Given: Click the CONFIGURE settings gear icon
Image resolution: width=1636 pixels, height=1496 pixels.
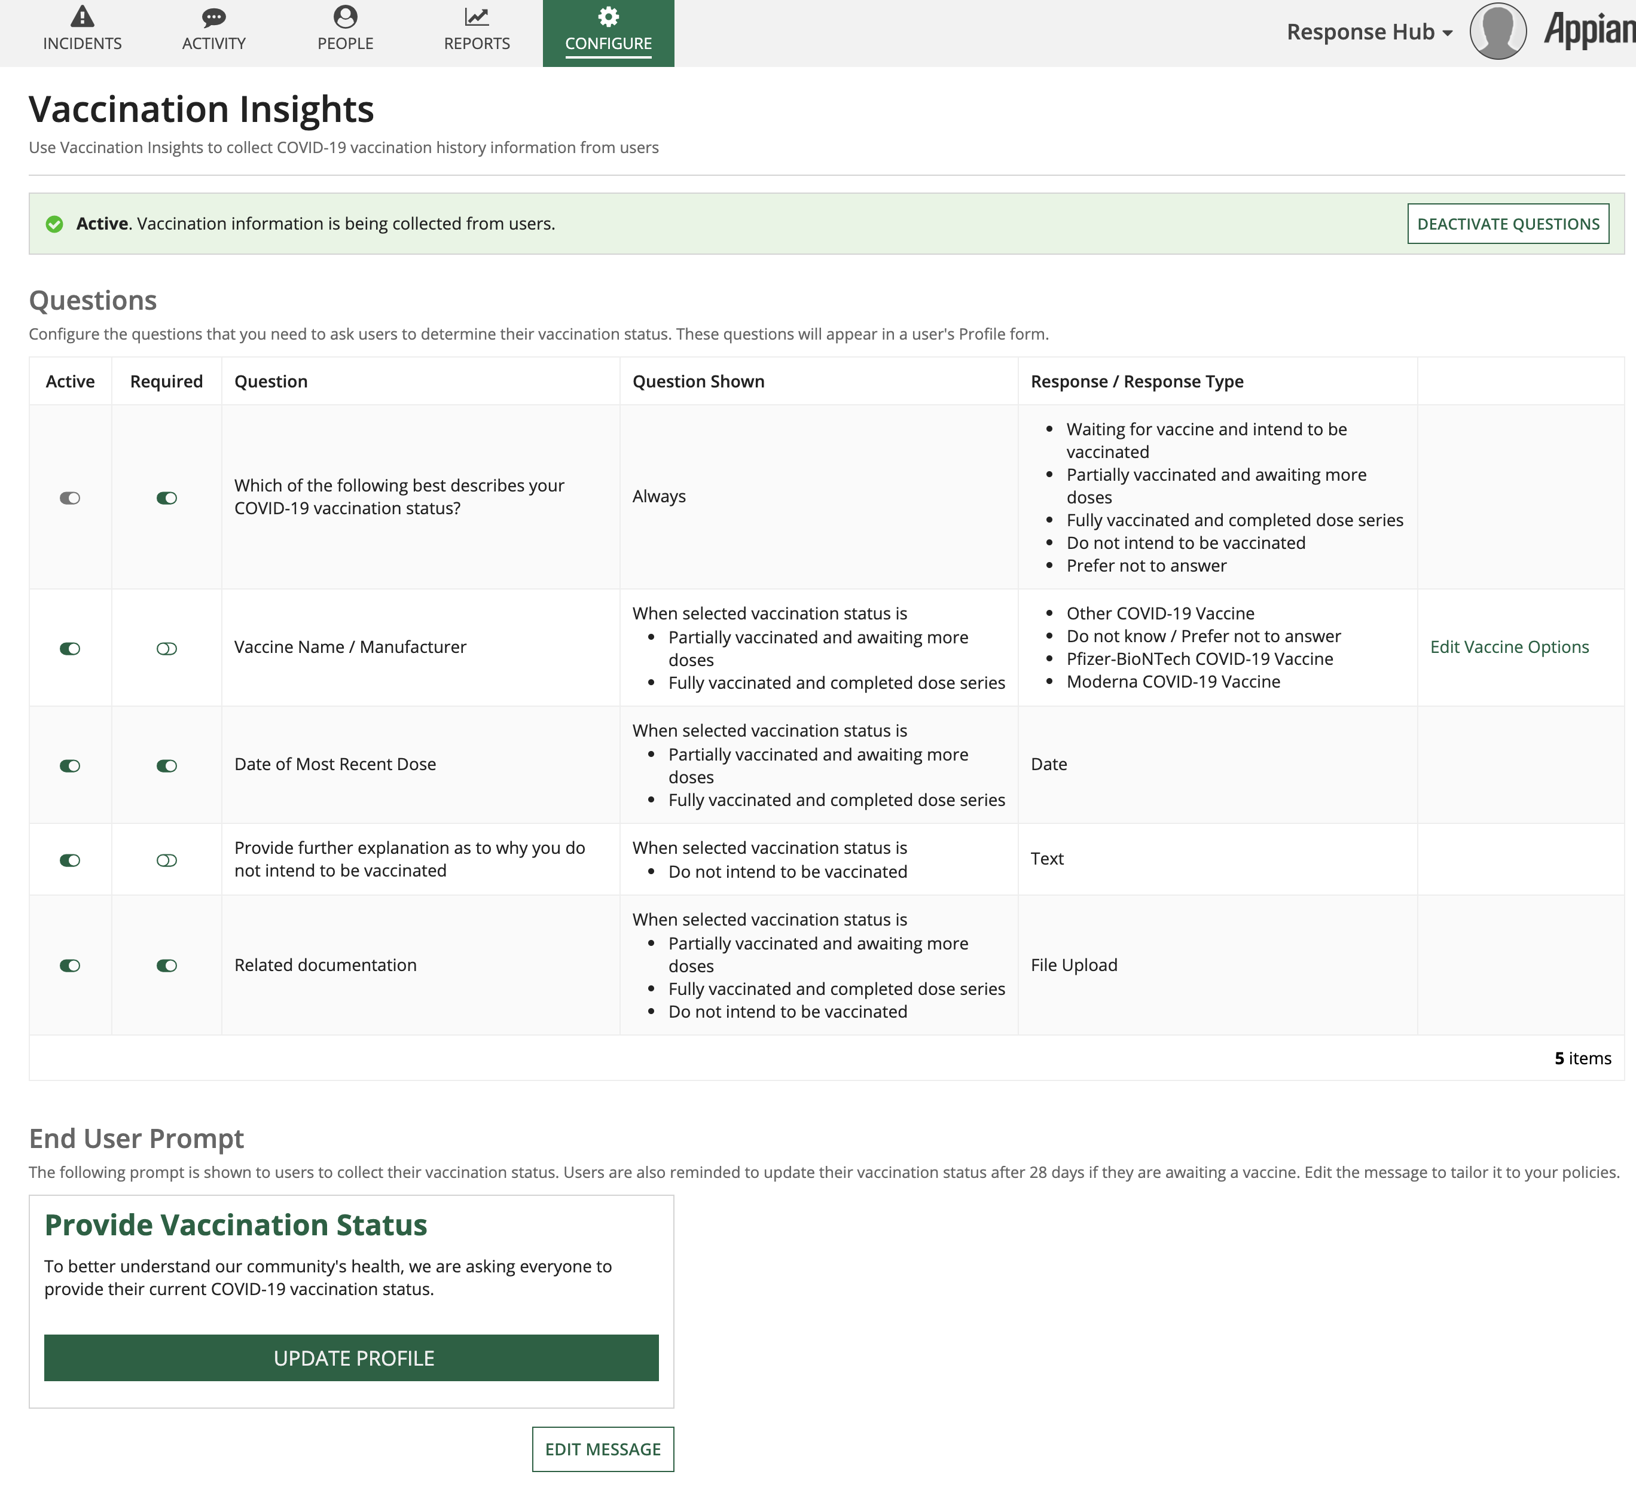Looking at the screenshot, I should [609, 17].
